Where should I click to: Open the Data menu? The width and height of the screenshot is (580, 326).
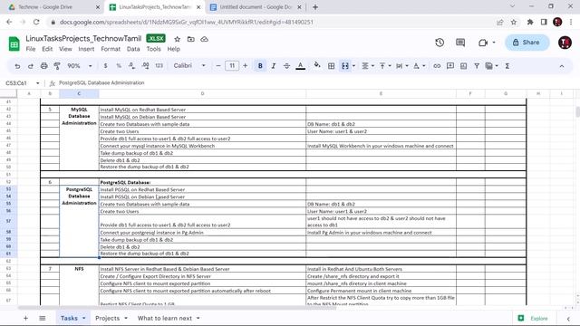(133, 49)
